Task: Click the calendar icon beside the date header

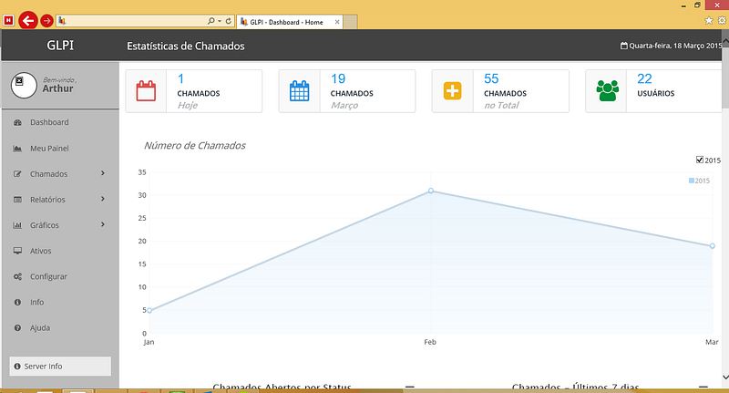Action: 624,46
